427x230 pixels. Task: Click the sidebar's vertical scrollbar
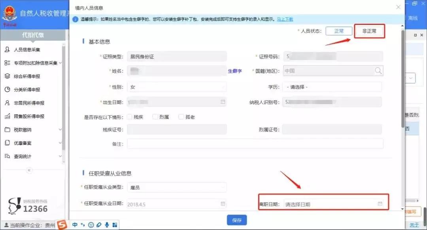pyautogui.click(x=63, y=98)
